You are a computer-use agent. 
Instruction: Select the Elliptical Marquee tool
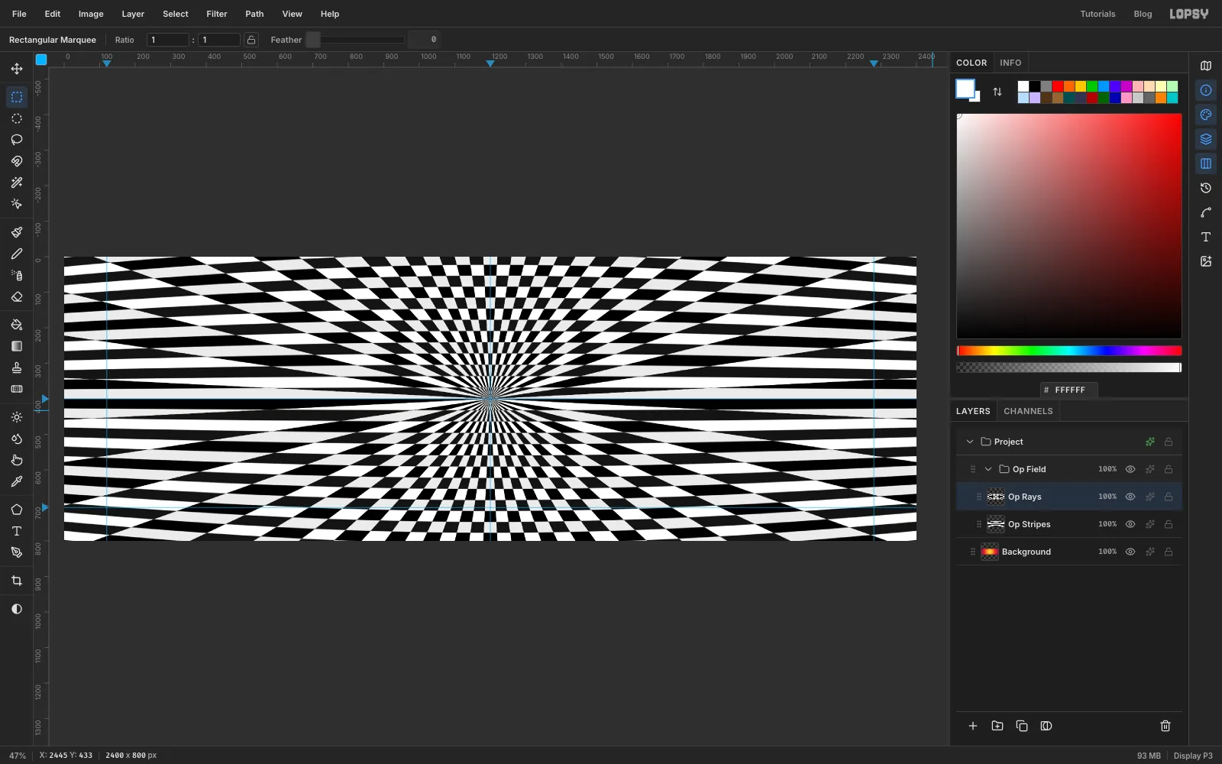pos(17,118)
